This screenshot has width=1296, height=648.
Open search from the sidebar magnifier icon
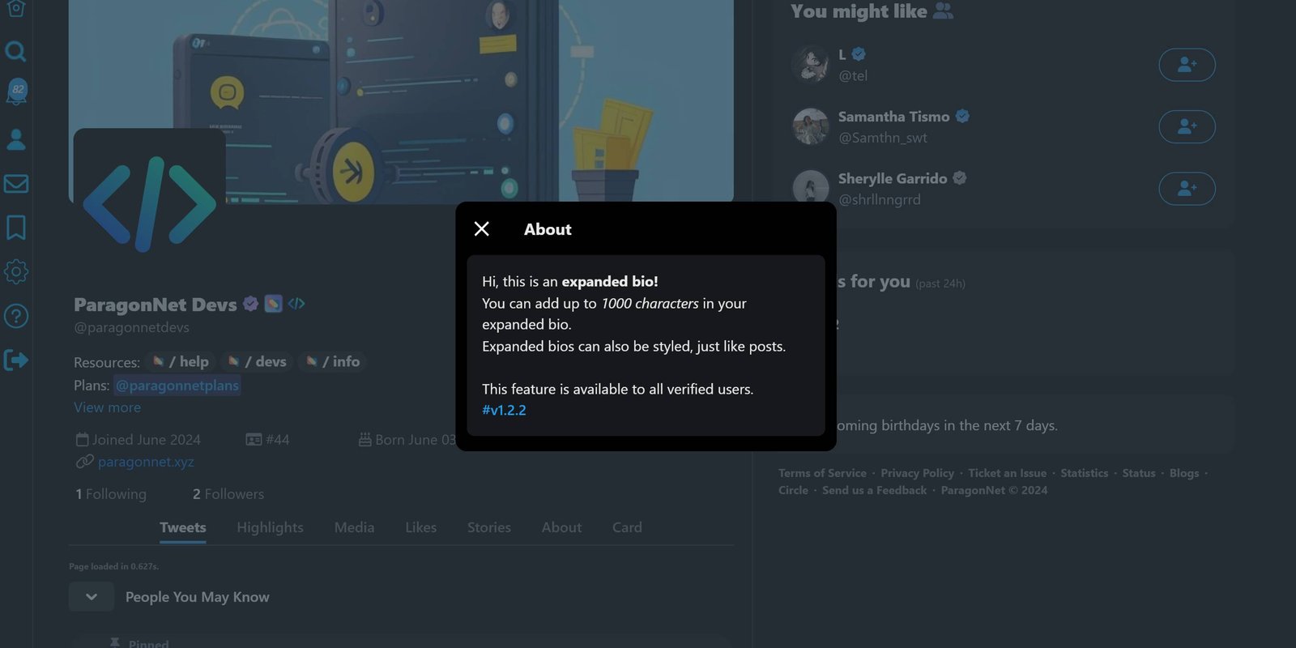tap(15, 52)
